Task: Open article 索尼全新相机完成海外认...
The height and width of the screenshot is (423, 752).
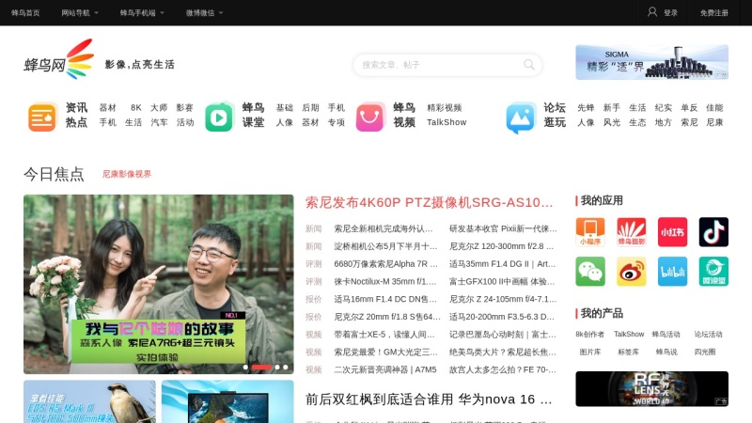Action: (384, 228)
